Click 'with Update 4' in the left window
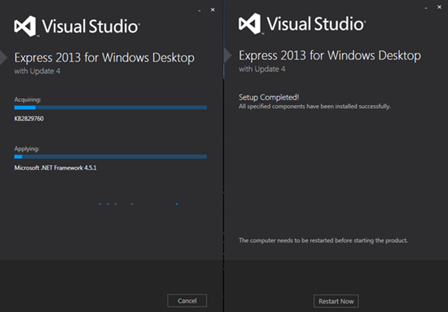The width and height of the screenshot is (448, 312). point(37,71)
